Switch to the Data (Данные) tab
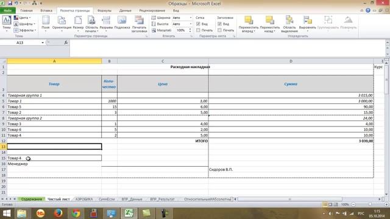Viewport: 390px width, 219px height. click(x=125, y=10)
